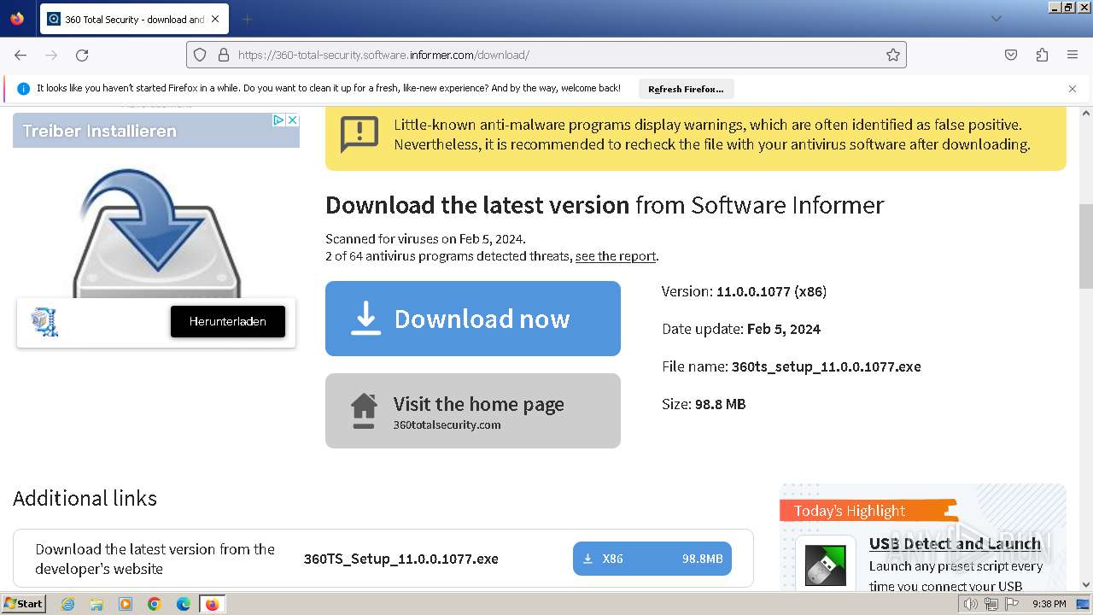Click Herunterladen button in the ad
The image size is (1093, 615).
pos(228,321)
